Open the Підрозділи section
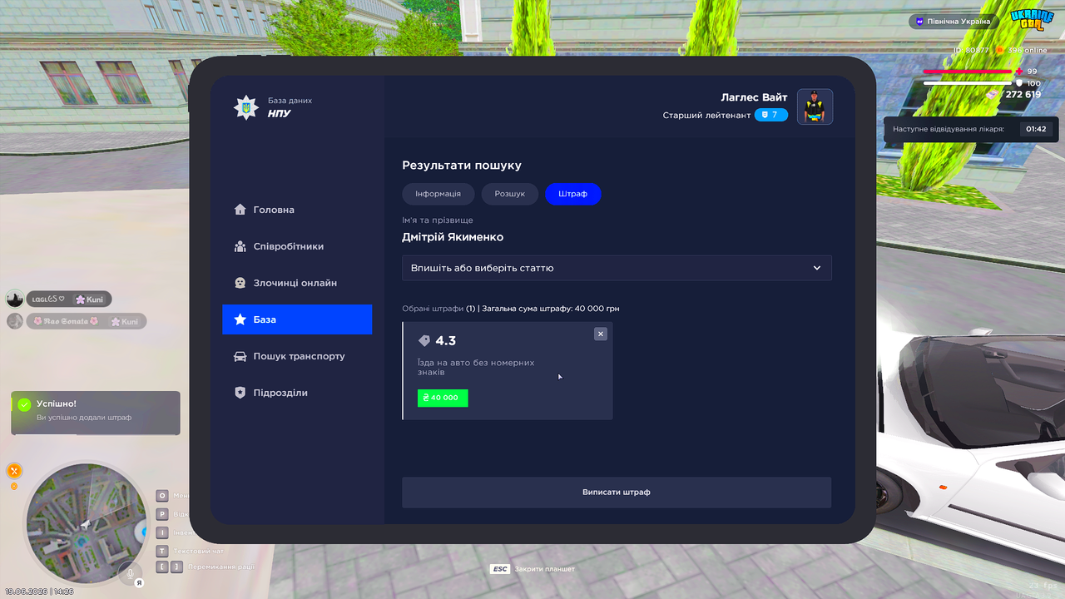 click(x=297, y=393)
